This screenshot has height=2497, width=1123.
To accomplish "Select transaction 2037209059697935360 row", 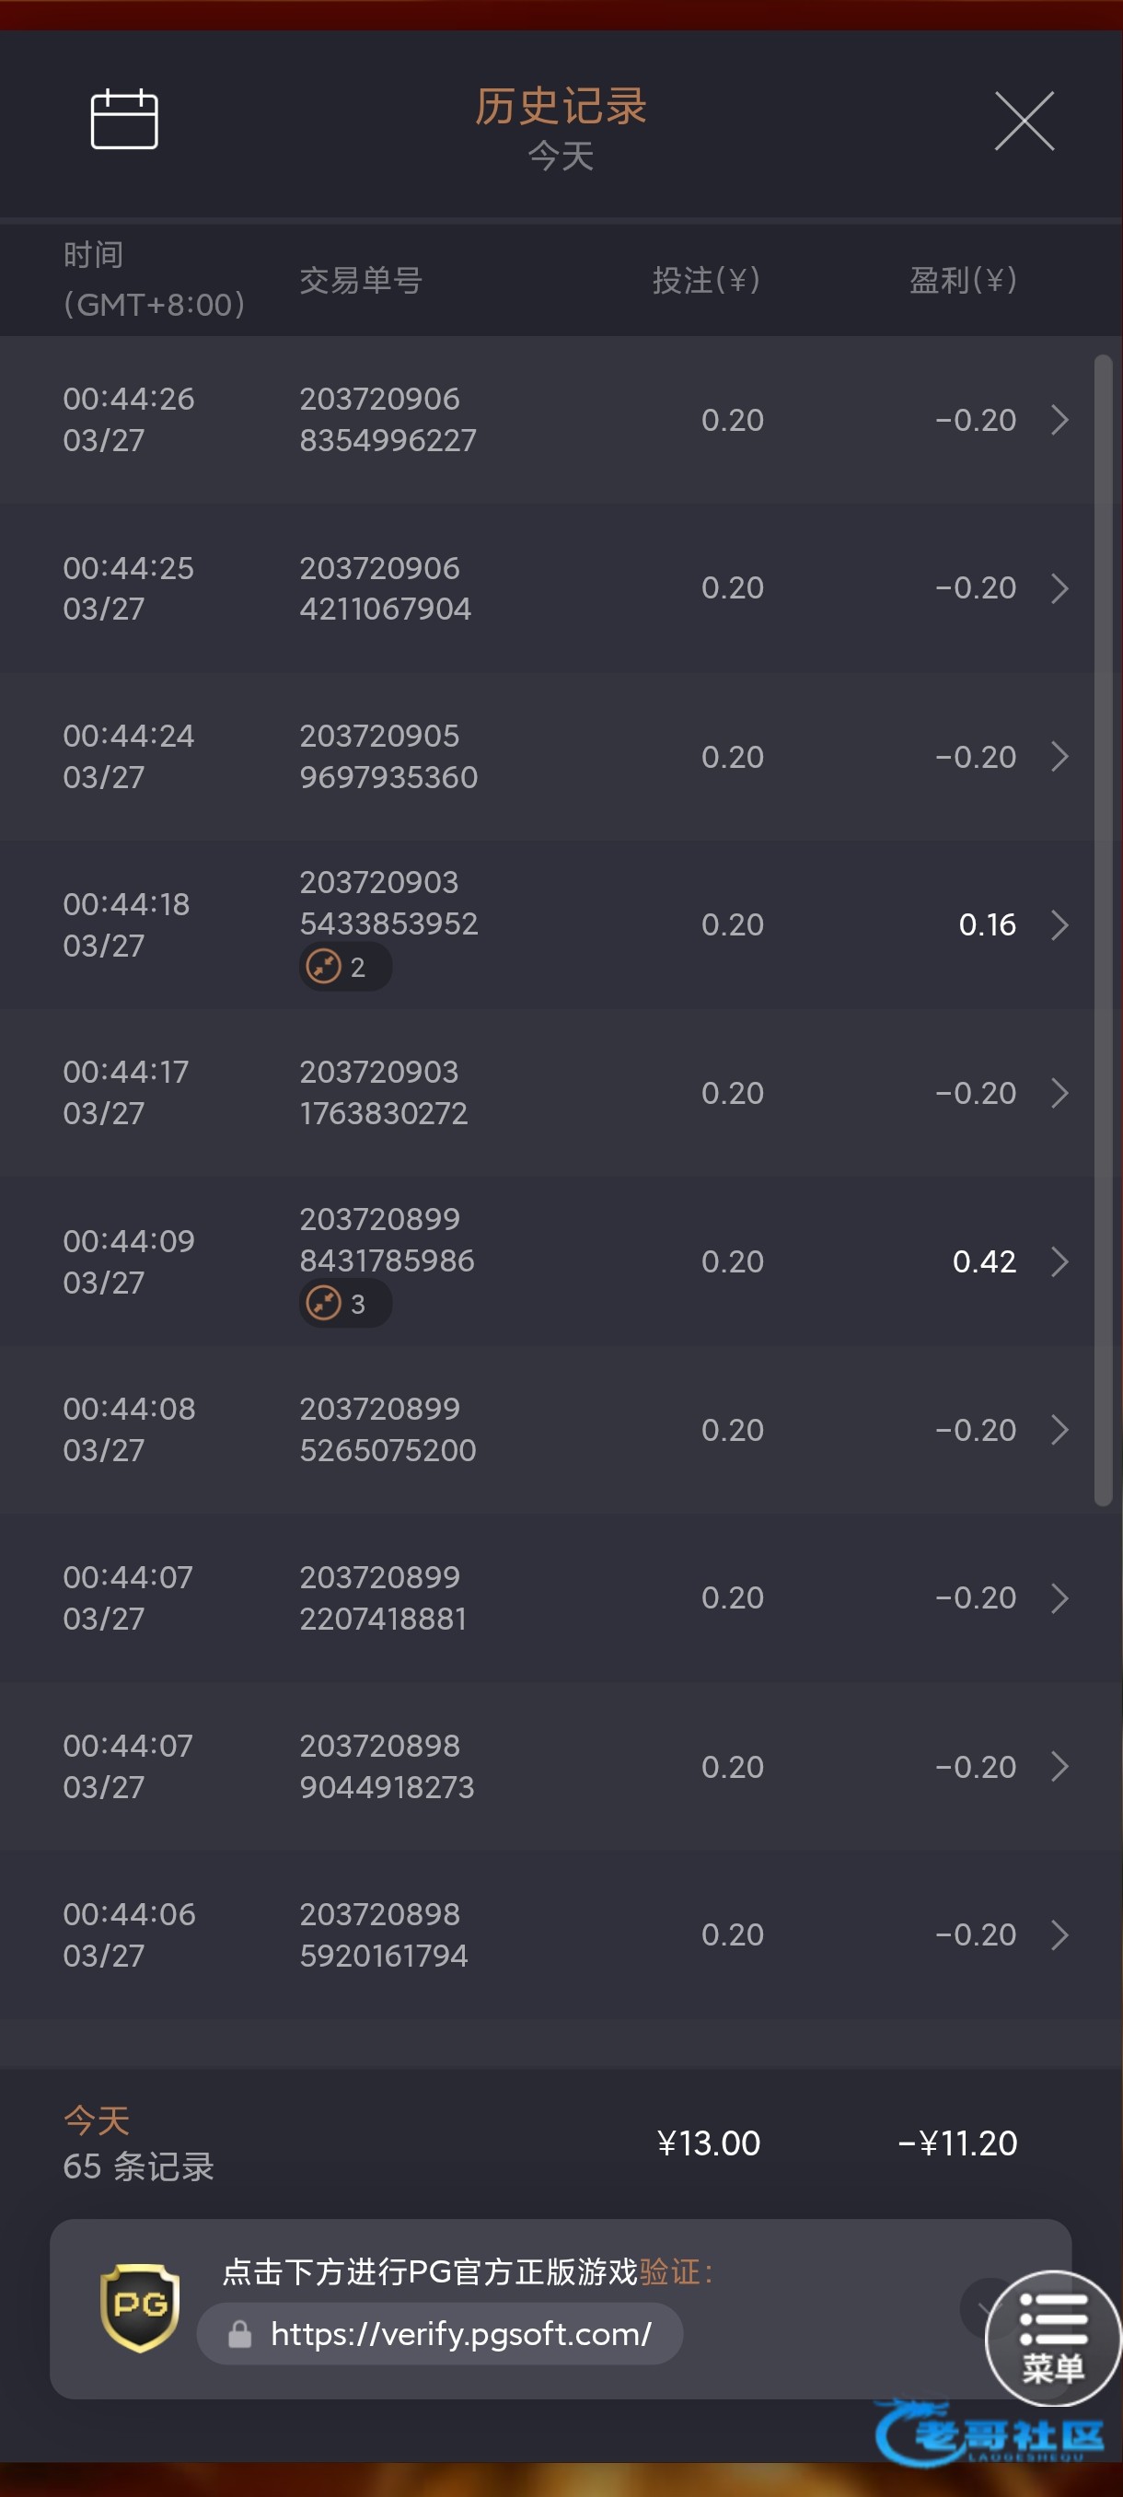I will [x=548, y=756].
